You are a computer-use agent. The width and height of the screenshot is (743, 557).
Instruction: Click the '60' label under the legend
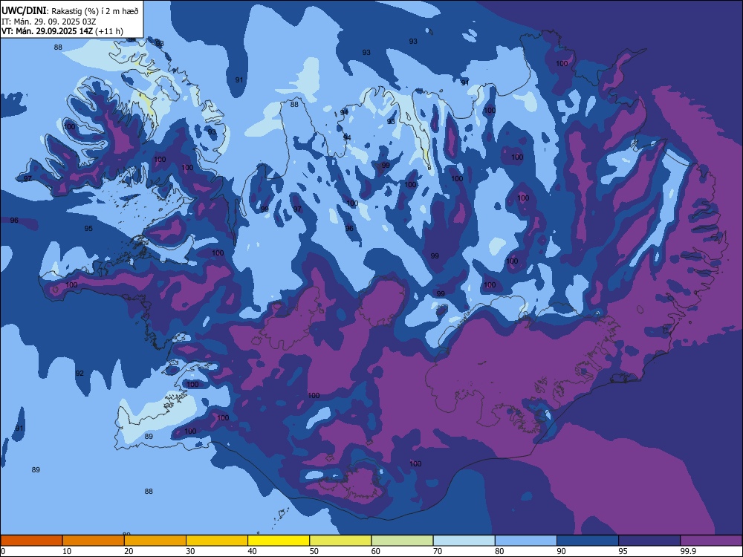pos(376,551)
